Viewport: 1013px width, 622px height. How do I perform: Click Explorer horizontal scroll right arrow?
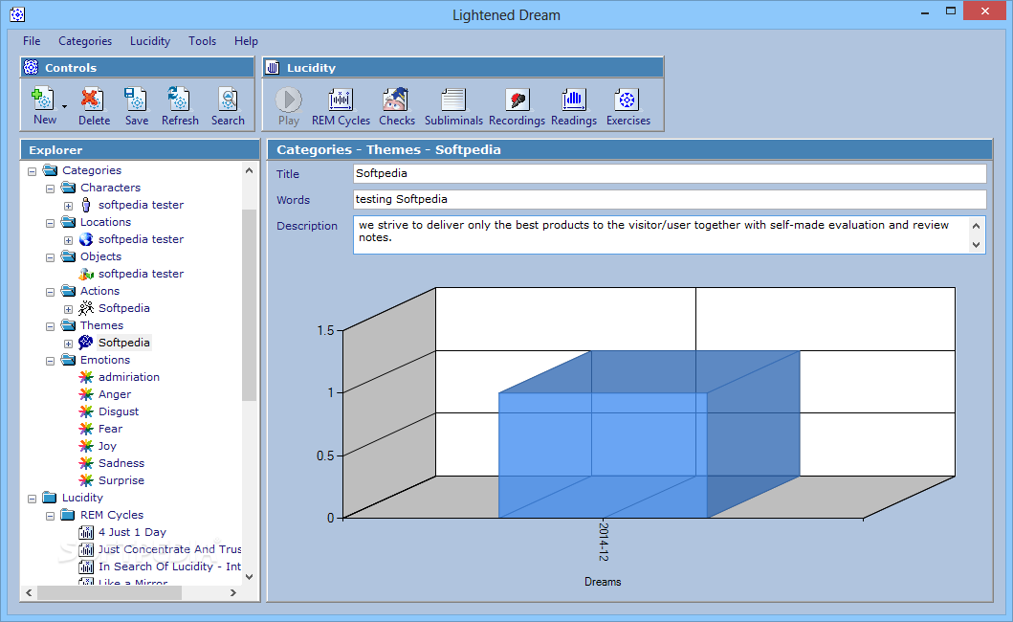[233, 592]
